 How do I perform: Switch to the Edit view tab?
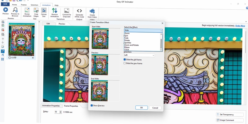click(48, 24)
